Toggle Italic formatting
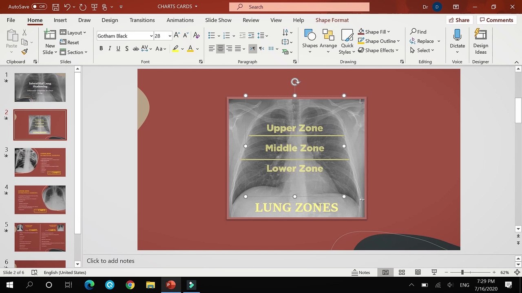This screenshot has width=522, height=293. pyautogui.click(x=109, y=48)
